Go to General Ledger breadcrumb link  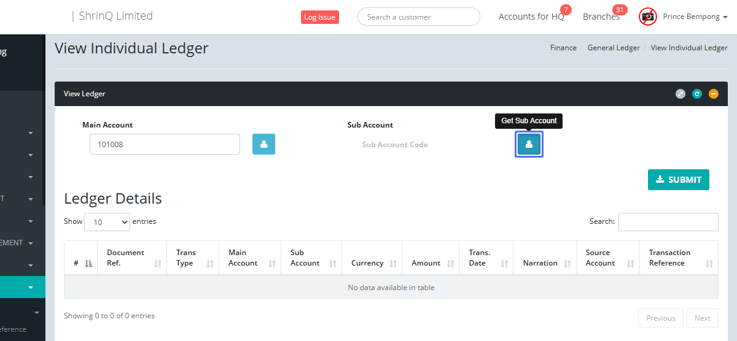[x=614, y=48]
